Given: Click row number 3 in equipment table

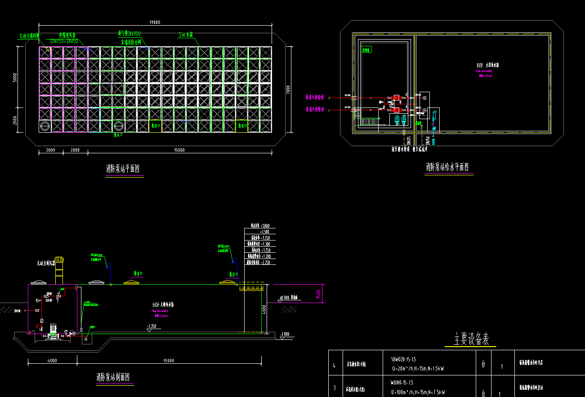Looking at the screenshot, I should coord(334,388).
